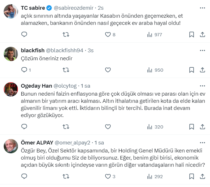
Task: Open the @sabireozdemir profile handle
Action: 74,8
